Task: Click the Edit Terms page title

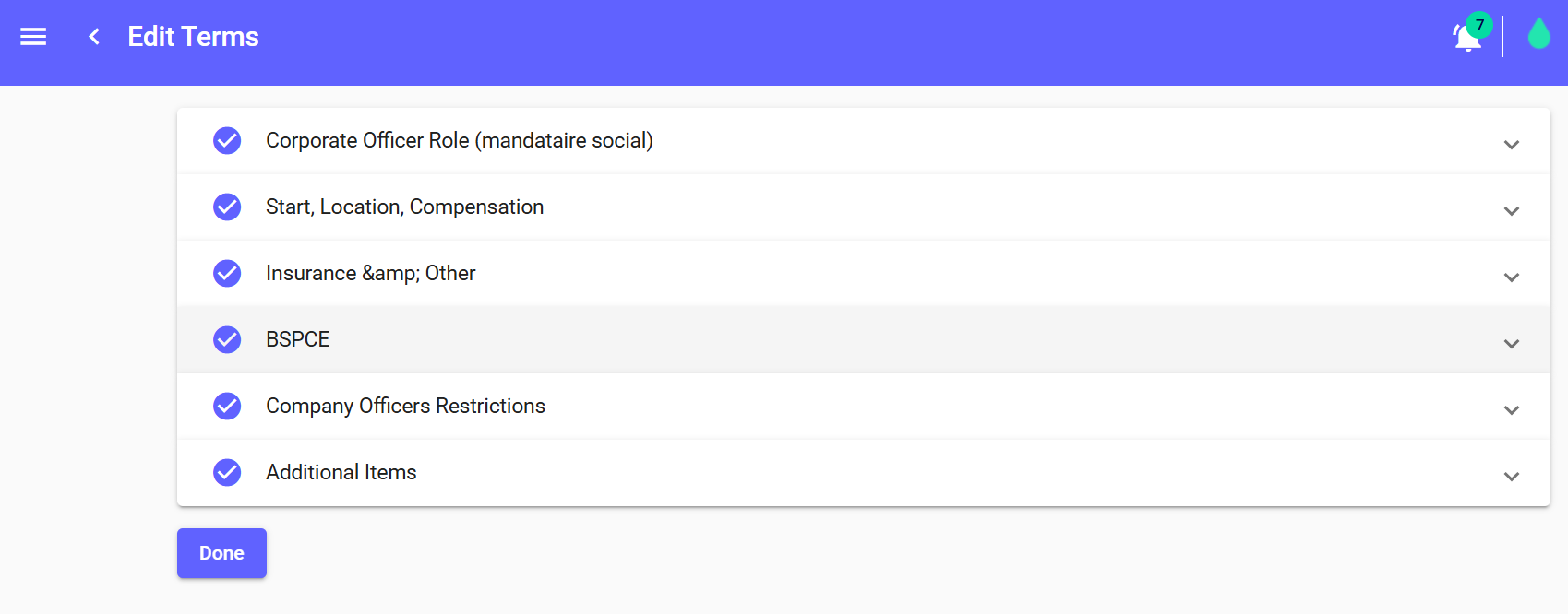Action: tap(193, 37)
